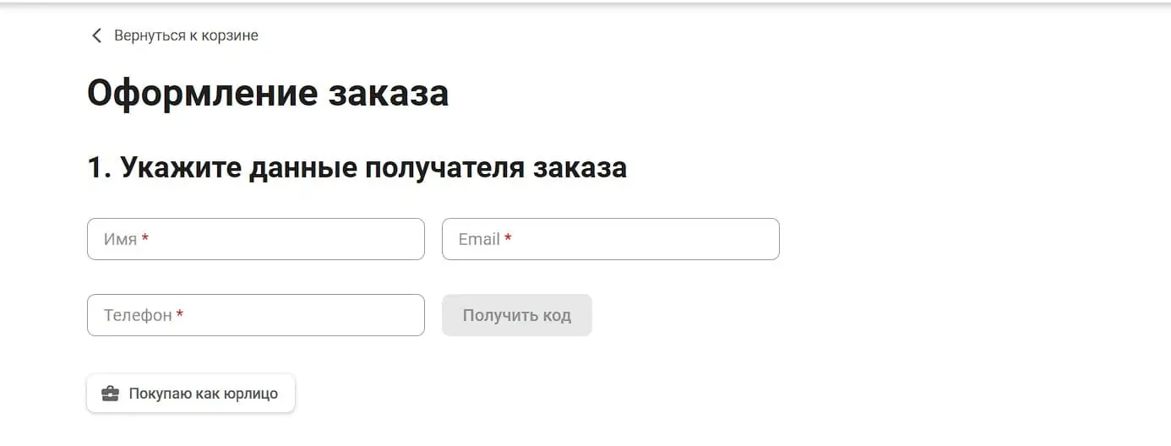The height and width of the screenshot is (446, 1171).
Task: Request code with Получить код button
Action: 517,315
